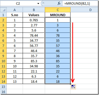Viewport: 99px width, 95px height.
Task: Click the Insert Function fx icon
Action: (59, 4)
